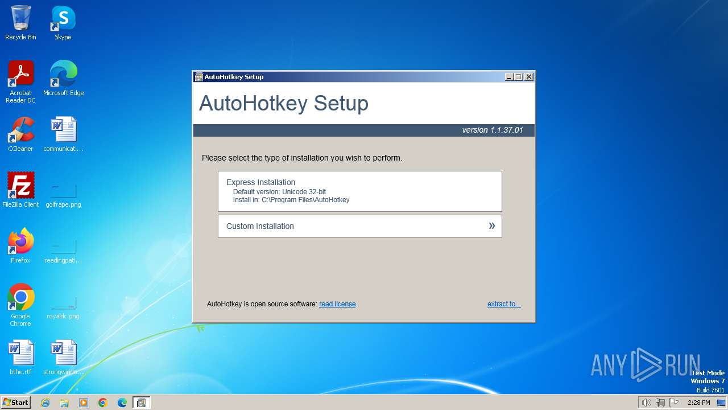728x410 pixels.
Task: Select Acrobat Reader DC desktop icon
Action: coord(20,82)
